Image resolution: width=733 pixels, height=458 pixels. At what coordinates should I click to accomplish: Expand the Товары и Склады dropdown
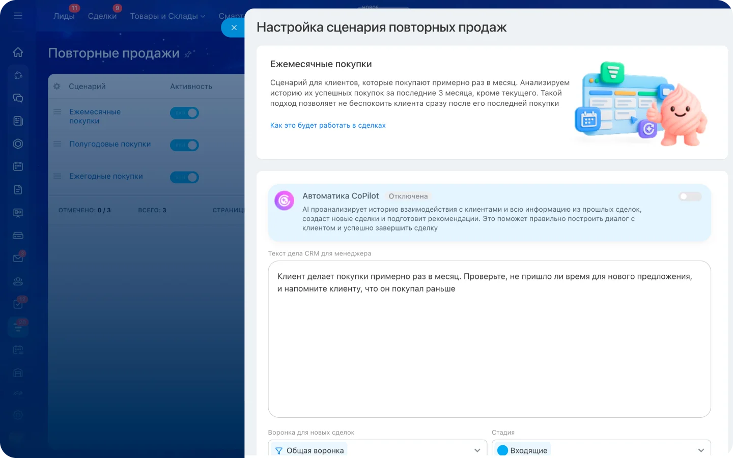click(x=168, y=16)
